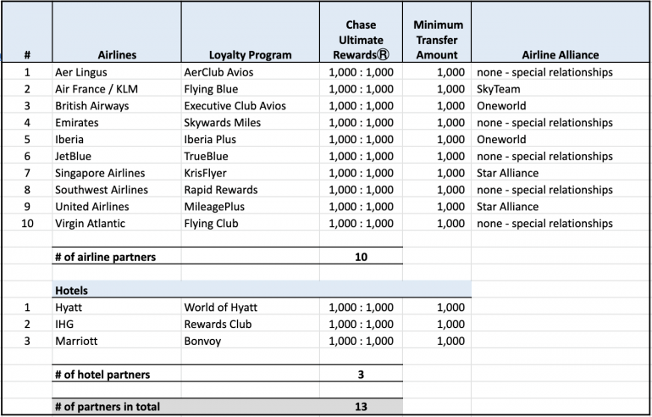Select the Hotels section header cell
Image resolution: width=652 pixels, height=417 pixels.
(x=116, y=291)
